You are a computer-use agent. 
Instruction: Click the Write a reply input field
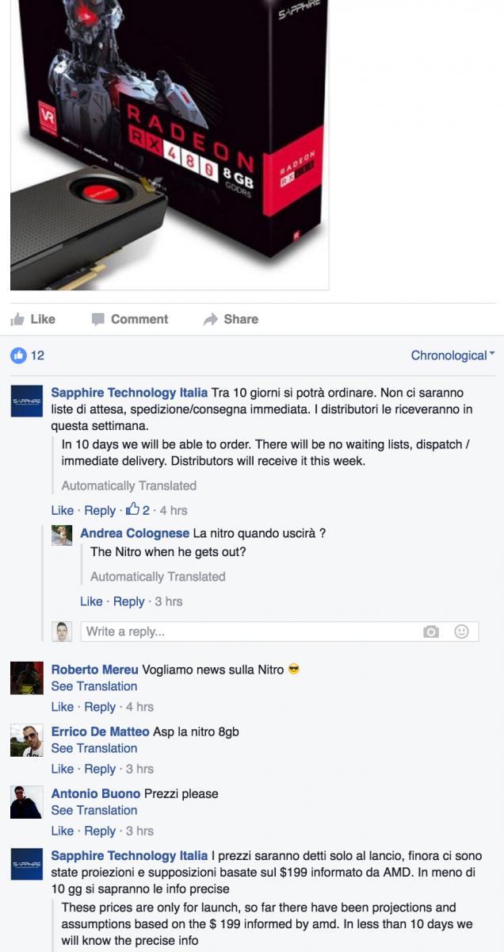[x=250, y=631]
